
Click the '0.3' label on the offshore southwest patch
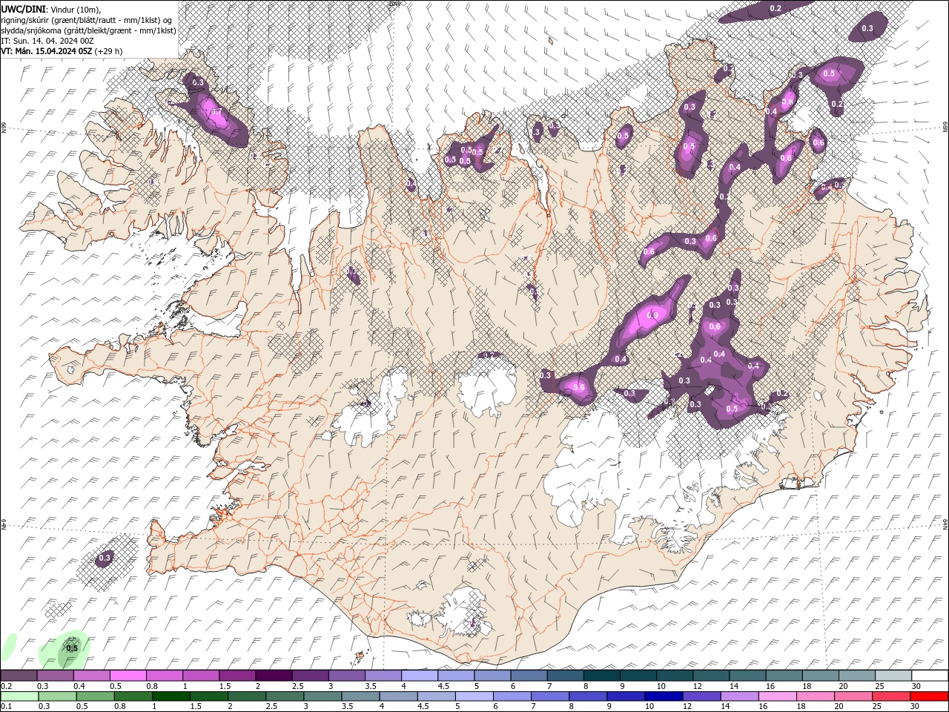coord(105,558)
